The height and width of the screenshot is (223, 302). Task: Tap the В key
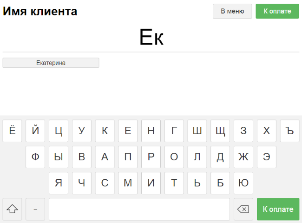81,157
